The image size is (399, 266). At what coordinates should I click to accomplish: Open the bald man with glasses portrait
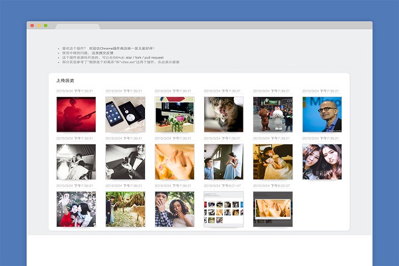322,114
